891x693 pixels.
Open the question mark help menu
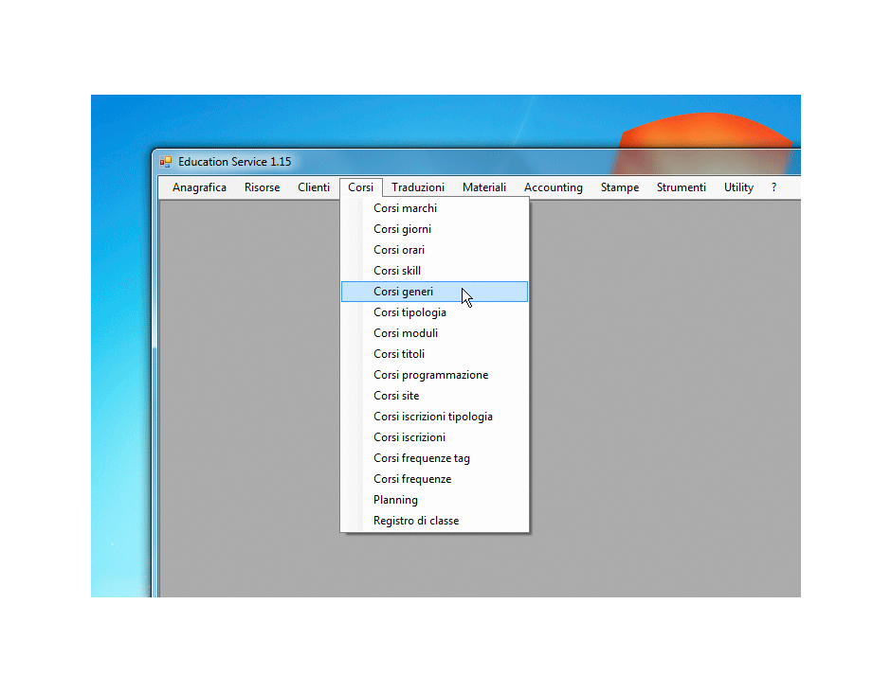click(774, 187)
